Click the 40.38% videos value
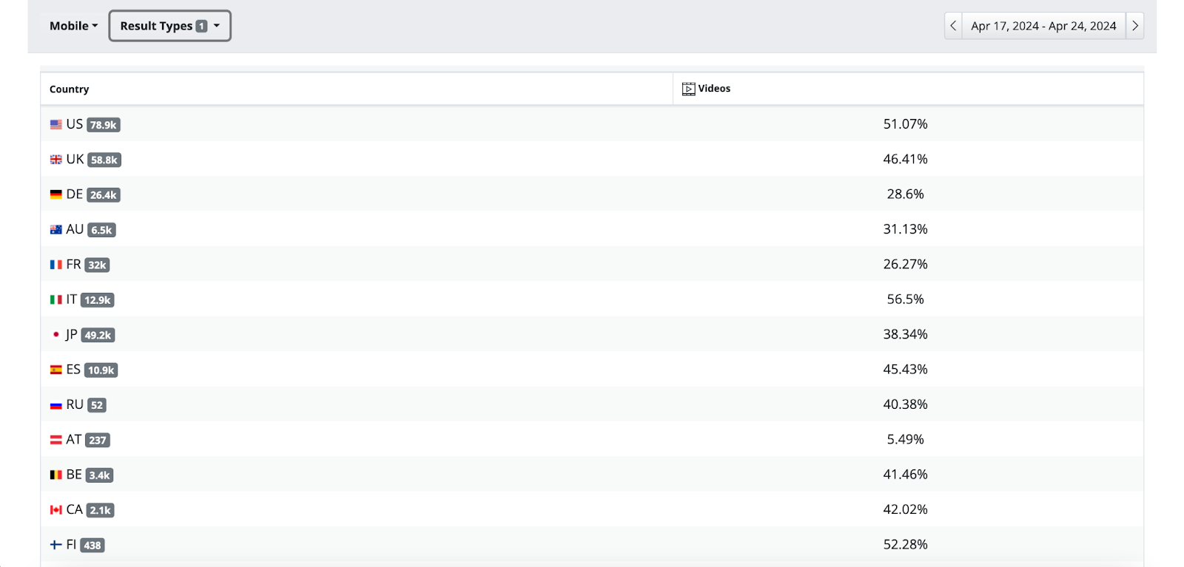1184x567 pixels. (x=906, y=404)
